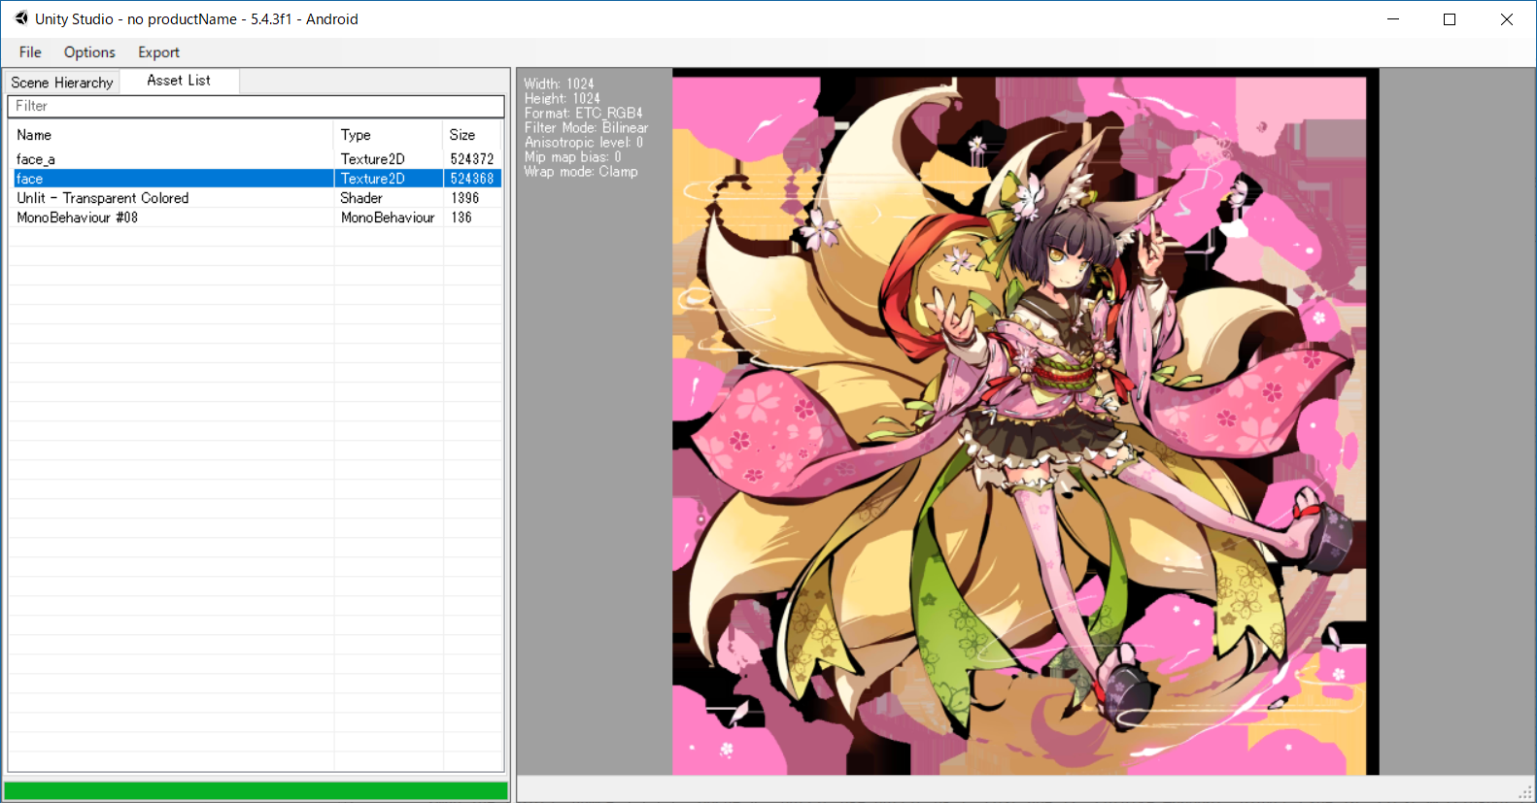The image size is (1537, 803).
Task: Select the face_a asset row
Action: point(256,159)
